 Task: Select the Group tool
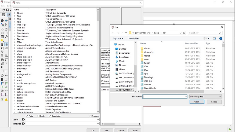click(2, 37)
